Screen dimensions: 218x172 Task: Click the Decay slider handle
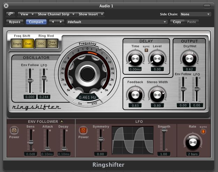[x=64, y=149]
